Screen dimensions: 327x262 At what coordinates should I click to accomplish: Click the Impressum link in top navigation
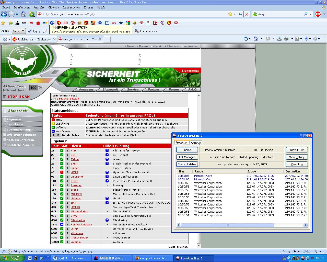[190, 46]
